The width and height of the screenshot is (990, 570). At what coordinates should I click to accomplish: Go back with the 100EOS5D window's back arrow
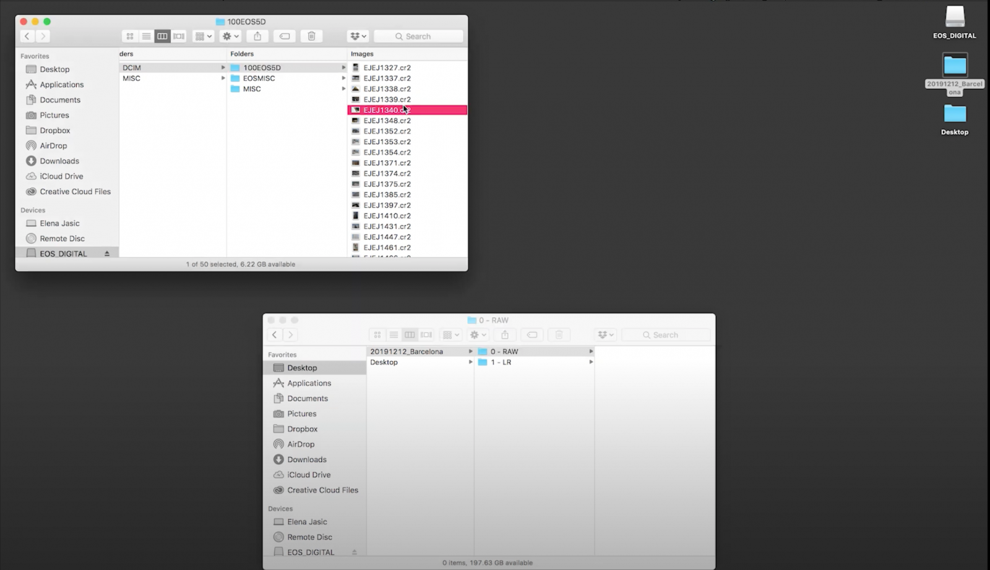(27, 36)
